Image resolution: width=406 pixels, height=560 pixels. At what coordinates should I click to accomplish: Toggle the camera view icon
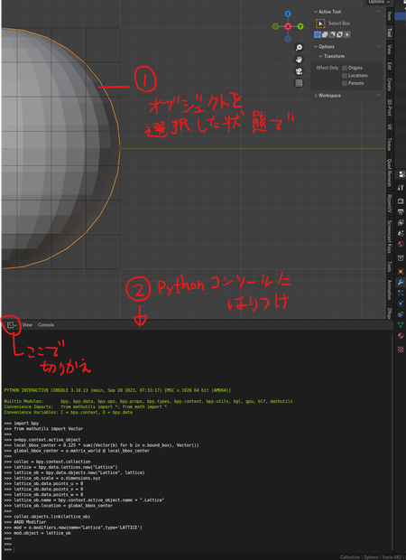(x=299, y=71)
